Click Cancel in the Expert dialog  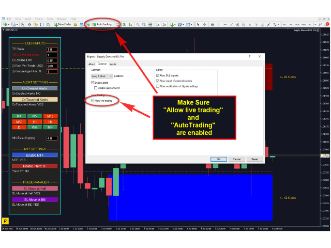click(x=237, y=159)
